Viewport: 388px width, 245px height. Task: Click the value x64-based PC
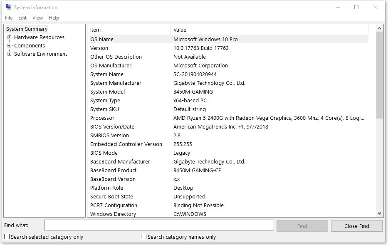[x=190, y=101]
